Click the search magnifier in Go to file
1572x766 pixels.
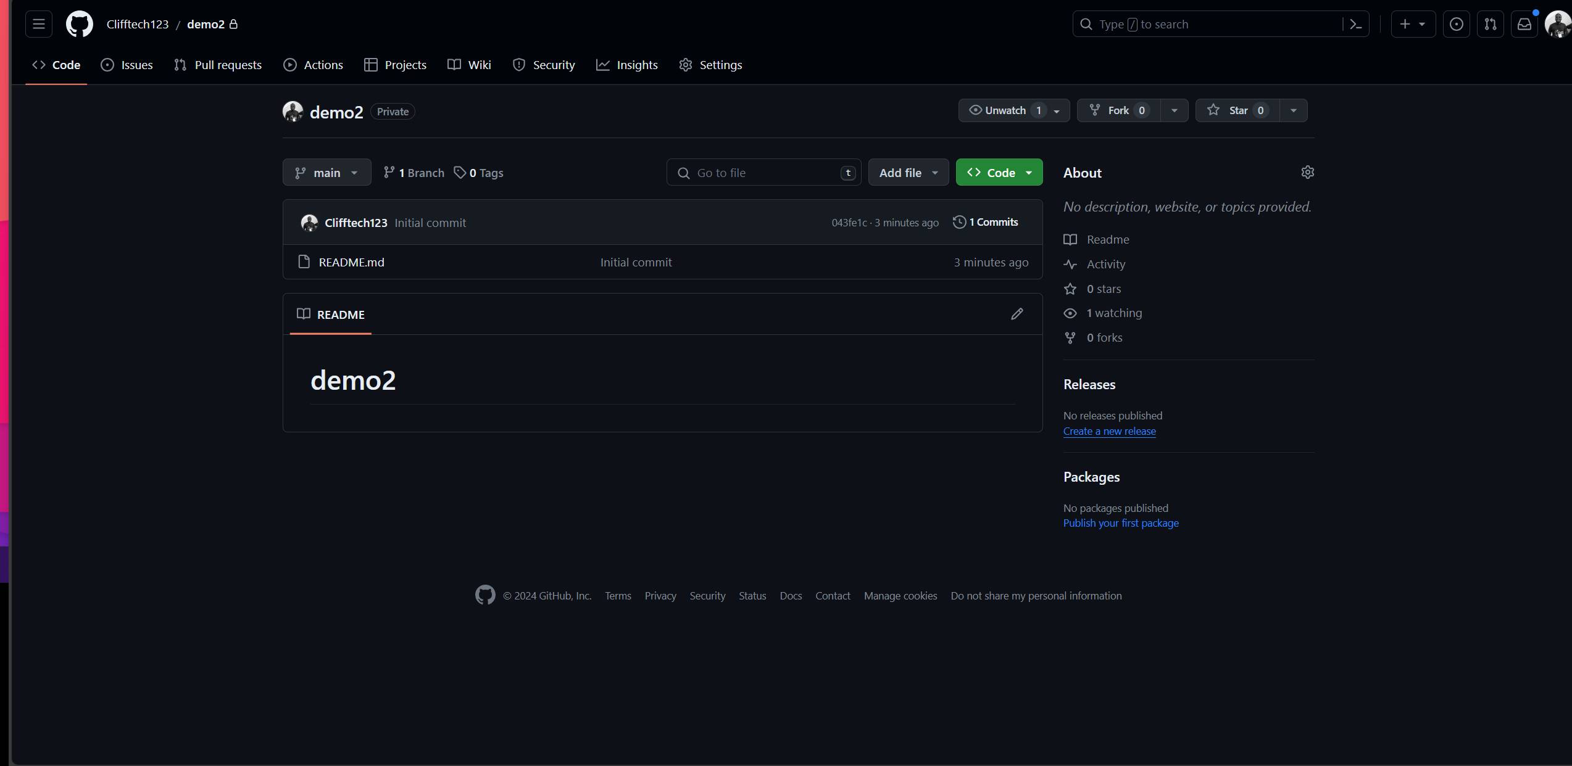(x=683, y=173)
